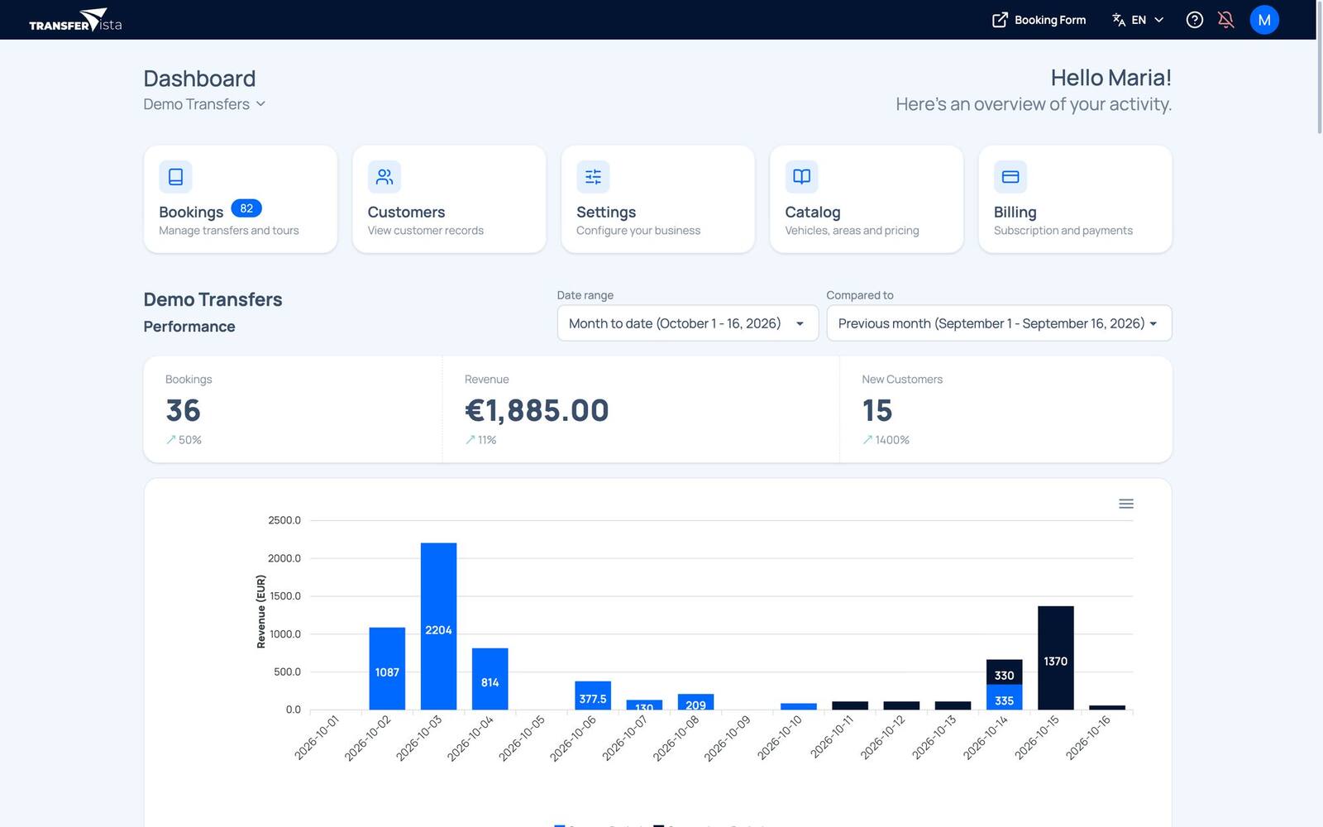Viewport: 1323px width, 827px height.
Task: Open the Date range dropdown
Action: [x=688, y=323]
